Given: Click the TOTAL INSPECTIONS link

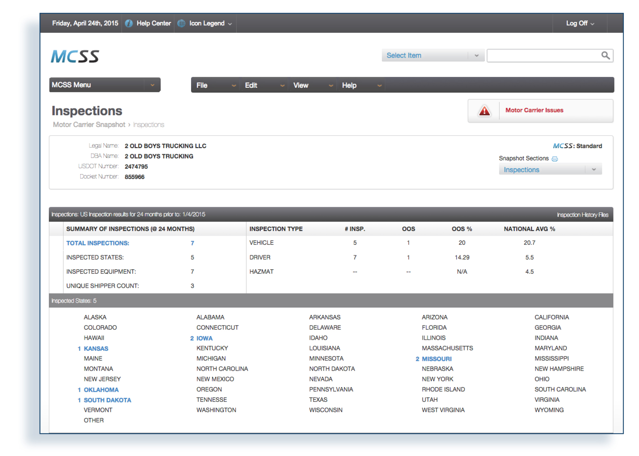Looking at the screenshot, I should (97, 243).
